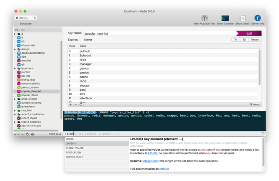The width and height of the screenshot is (279, 181).
Task: Click the folder icon of rate_limit
Action: (x=19, y=111)
